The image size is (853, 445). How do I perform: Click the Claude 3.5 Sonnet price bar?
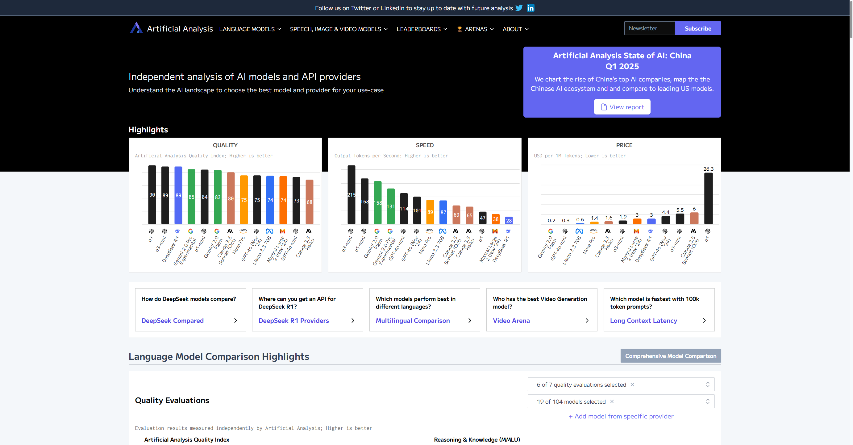point(694,218)
